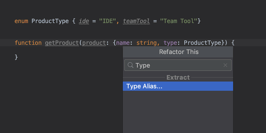266x133 pixels.
Task: Click the search field containing 'Type'
Action: [178, 65]
